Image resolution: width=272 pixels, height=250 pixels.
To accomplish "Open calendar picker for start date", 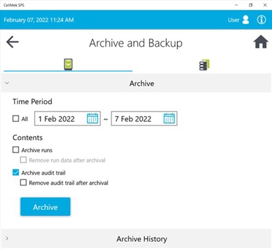I will (x=92, y=118).
